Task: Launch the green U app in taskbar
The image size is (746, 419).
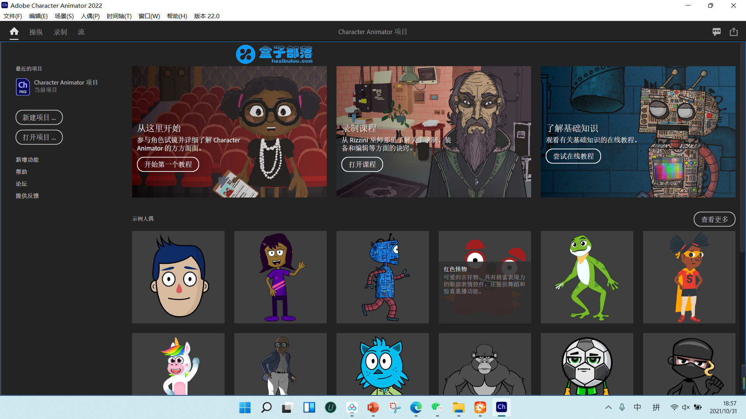Action: 330,407
